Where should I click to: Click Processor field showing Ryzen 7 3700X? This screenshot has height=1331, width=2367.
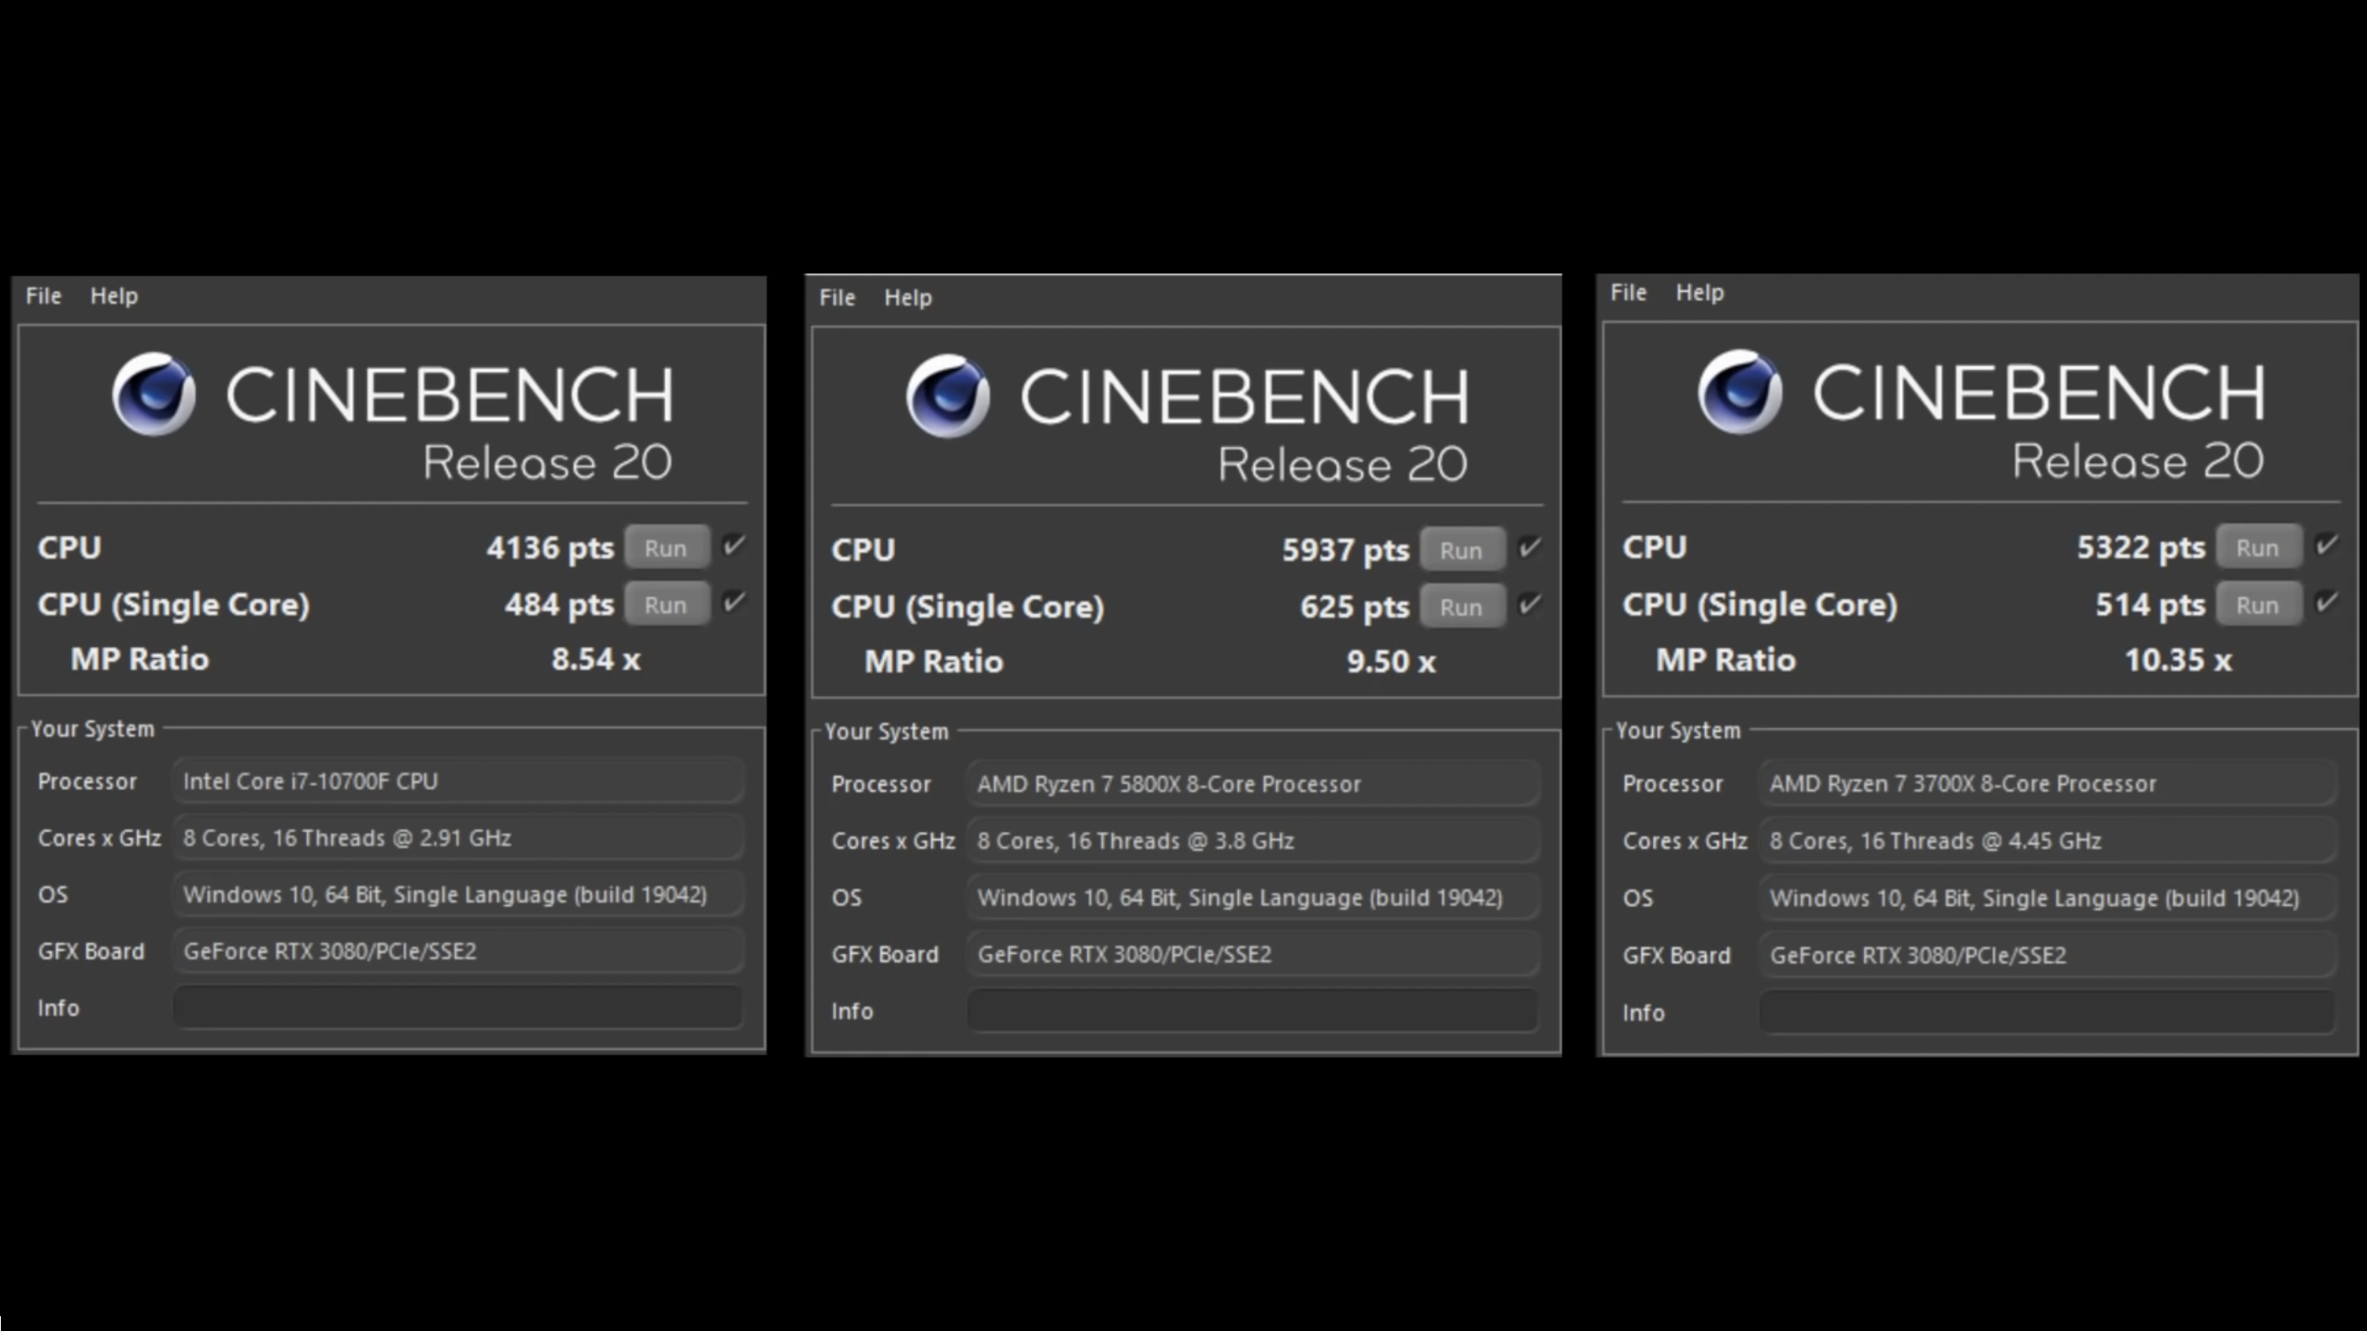2047,784
